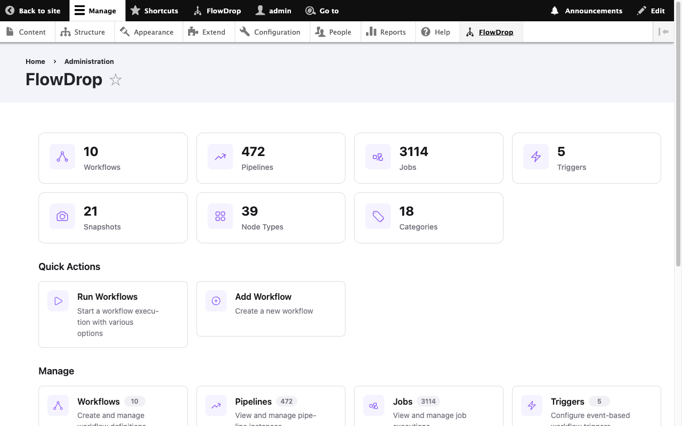Open the Announcements bell
This screenshot has height=426, width=682.
click(554, 11)
